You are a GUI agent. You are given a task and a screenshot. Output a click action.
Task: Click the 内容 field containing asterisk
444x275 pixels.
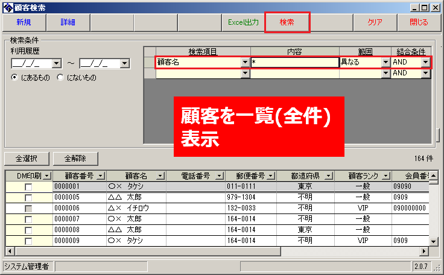tap(294, 62)
